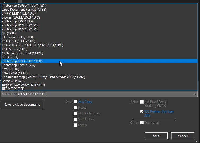Screen dimensions: 200x143
Task: Select BMP format option
Action: coord(99,13)
